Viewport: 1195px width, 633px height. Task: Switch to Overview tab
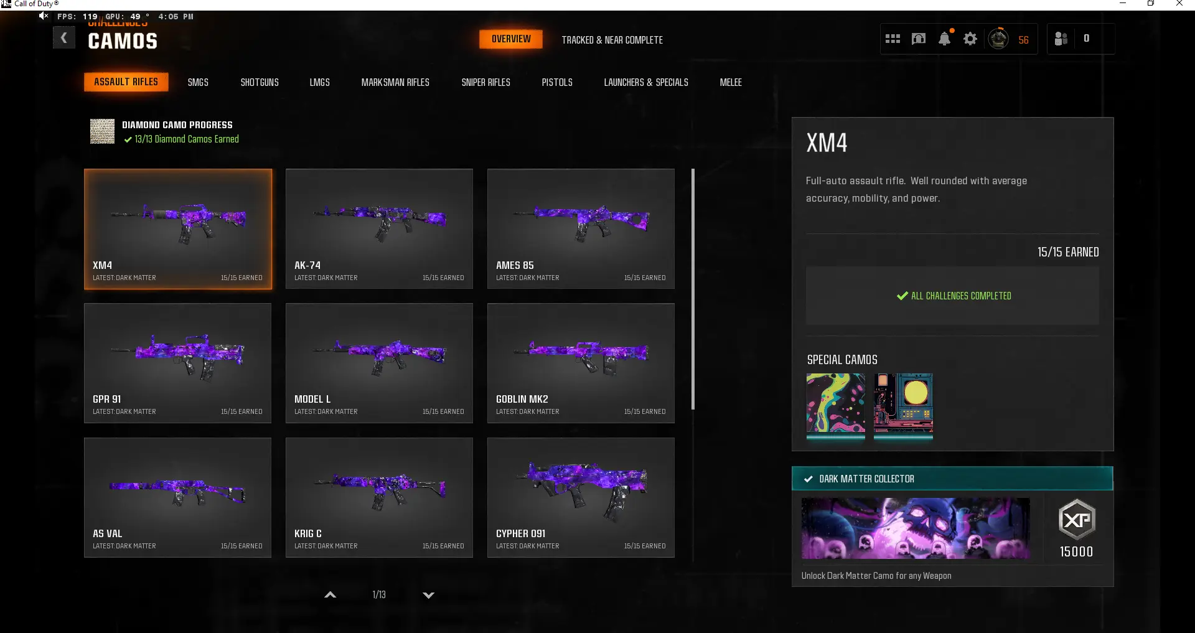(511, 39)
